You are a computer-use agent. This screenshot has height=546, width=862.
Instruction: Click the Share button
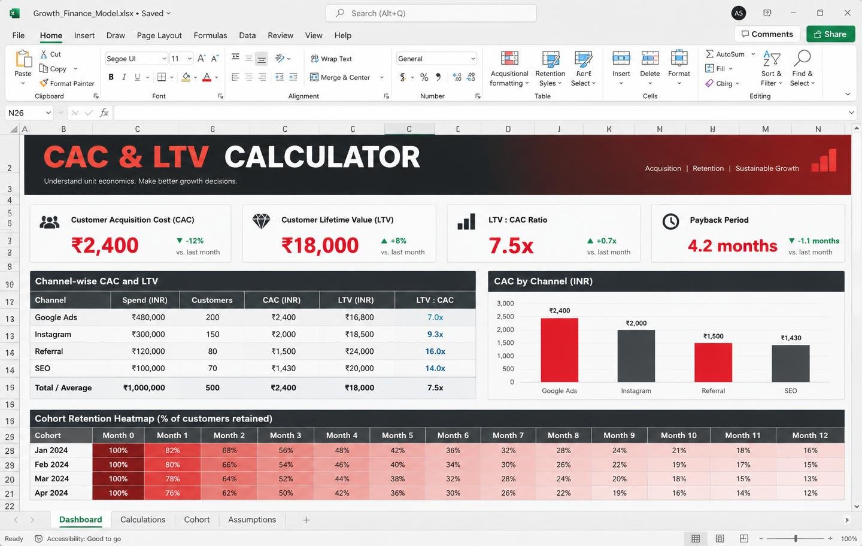[830, 34]
